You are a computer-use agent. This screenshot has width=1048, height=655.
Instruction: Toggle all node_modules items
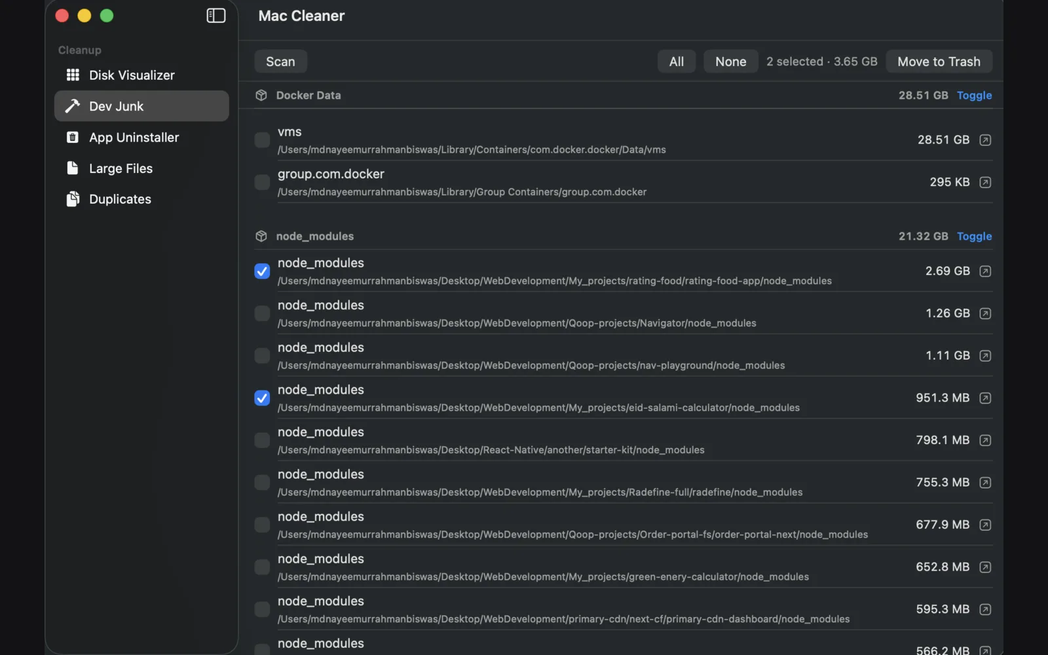(974, 236)
